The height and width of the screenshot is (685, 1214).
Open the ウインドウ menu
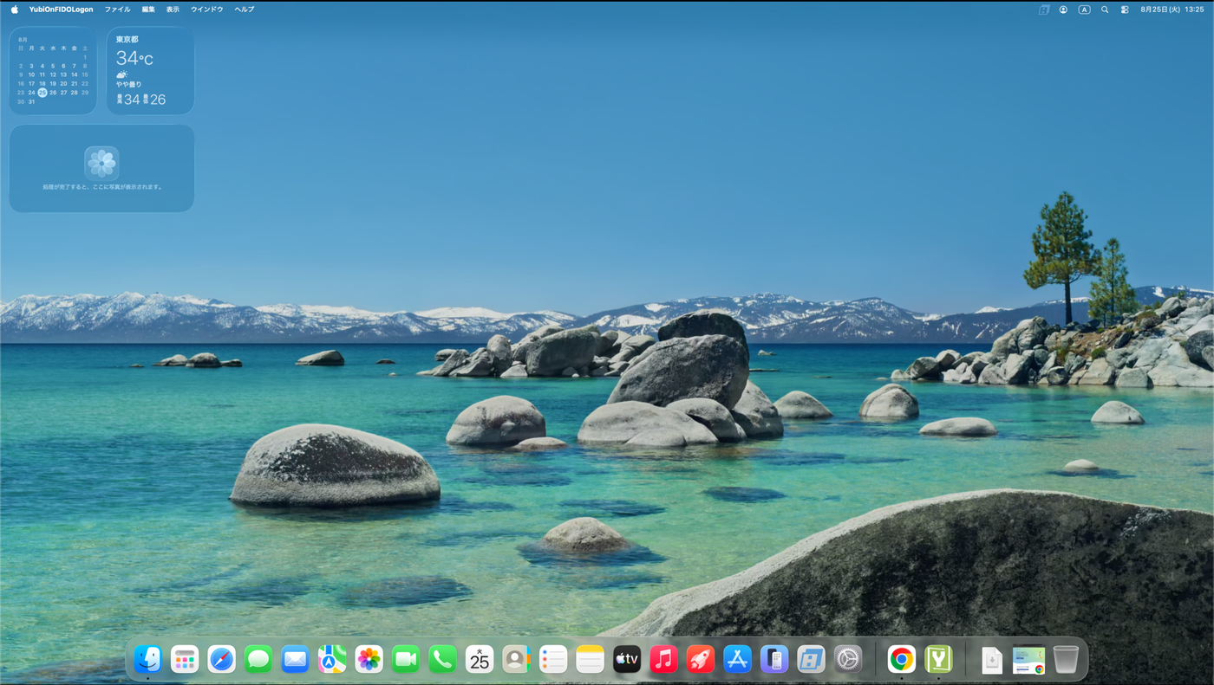(206, 10)
